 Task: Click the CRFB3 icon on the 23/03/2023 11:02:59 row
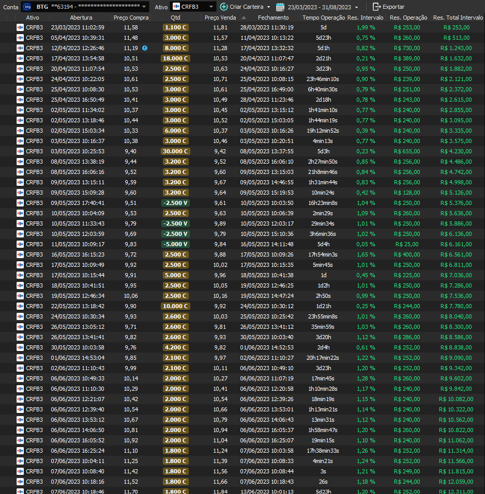coord(20,27)
